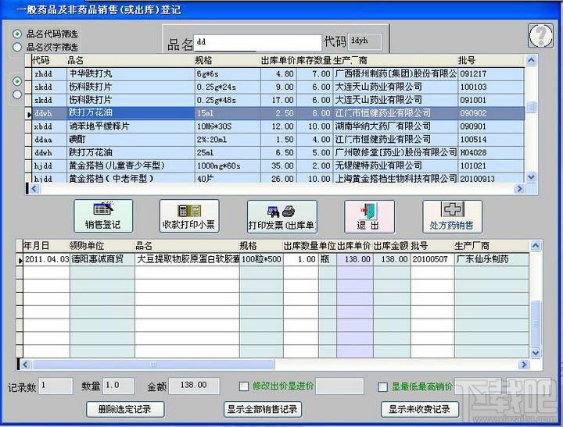Image resolution: width=563 pixels, height=427 pixels.
Task: Select the 品名汉字筛选 radio option
Action: point(17,47)
